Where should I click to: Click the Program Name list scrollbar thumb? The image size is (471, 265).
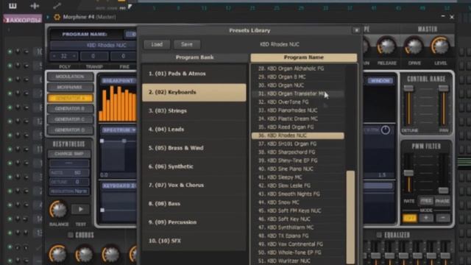click(350, 217)
